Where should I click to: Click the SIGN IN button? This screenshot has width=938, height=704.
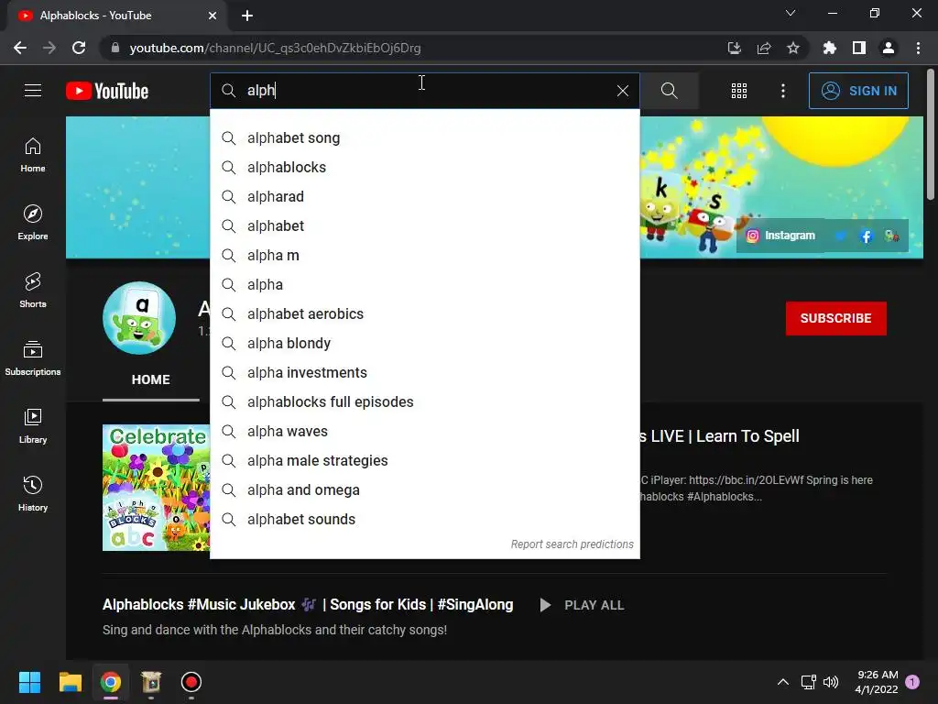point(858,91)
